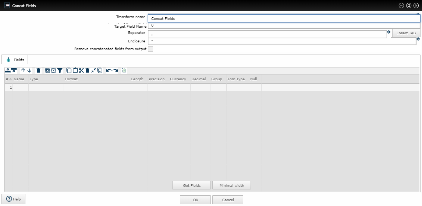
Task: Click the Help question mark icon
Action: [9, 199]
